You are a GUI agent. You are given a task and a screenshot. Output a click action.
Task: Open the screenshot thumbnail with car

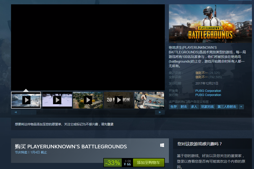coord(149,100)
